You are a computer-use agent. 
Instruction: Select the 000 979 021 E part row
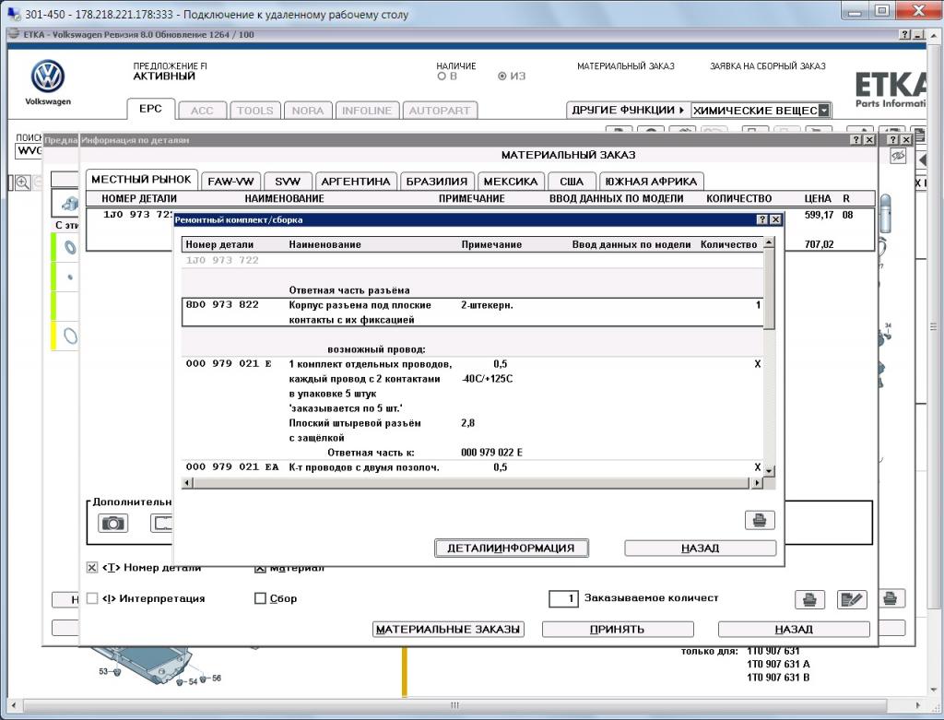pyautogui.click(x=473, y=408)
